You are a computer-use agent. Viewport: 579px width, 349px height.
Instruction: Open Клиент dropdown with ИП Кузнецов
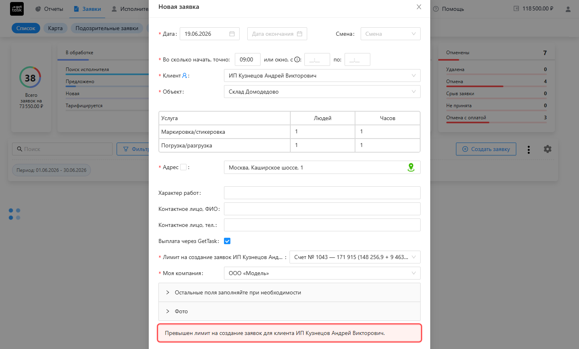(322, 76)
